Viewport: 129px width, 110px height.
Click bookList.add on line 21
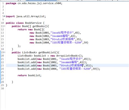(x=26, y=59)
